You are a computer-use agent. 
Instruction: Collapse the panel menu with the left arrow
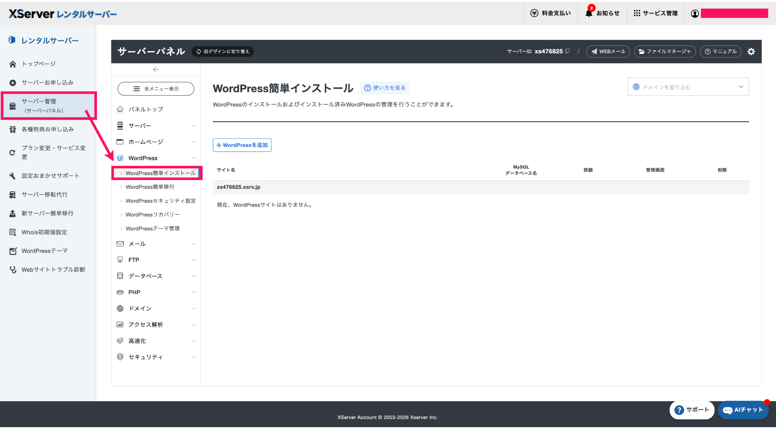156,69
